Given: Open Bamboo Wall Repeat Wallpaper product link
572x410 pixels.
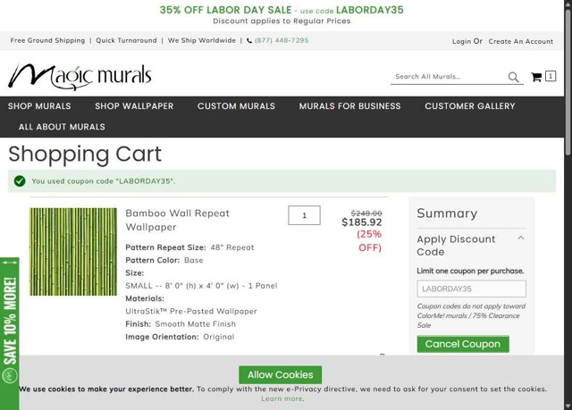Looking at the screenshot, I should pyautogui.click(x=177, y=220).
